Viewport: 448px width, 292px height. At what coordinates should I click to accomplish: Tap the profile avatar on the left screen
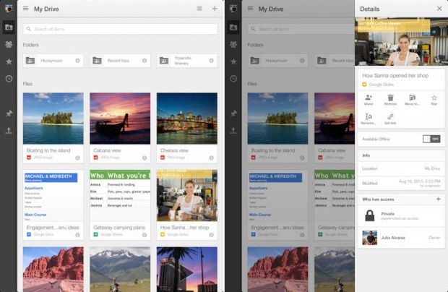[9, 8]
